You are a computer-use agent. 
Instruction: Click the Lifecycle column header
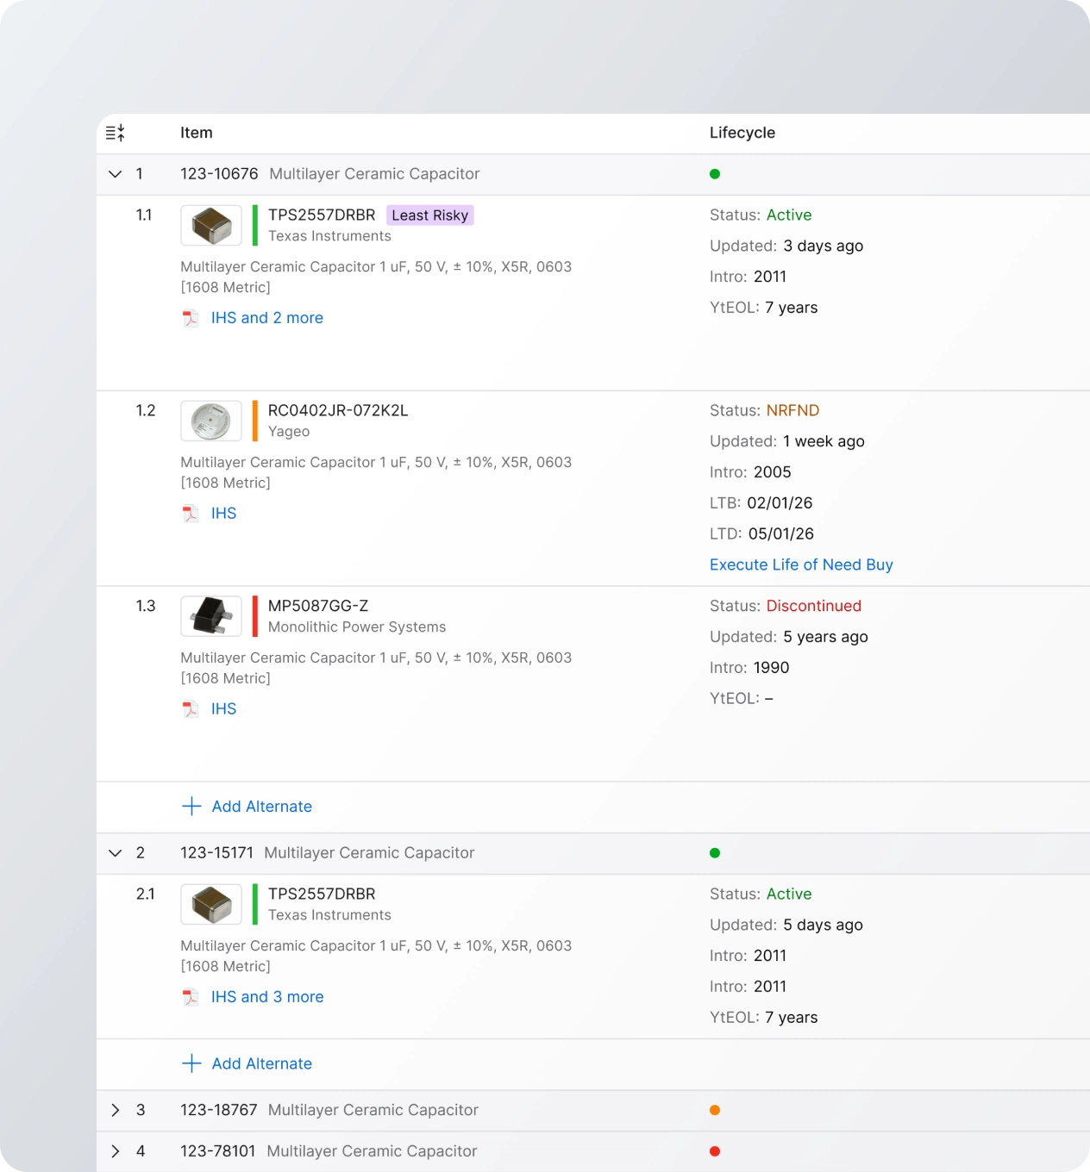tap(742, 133)
